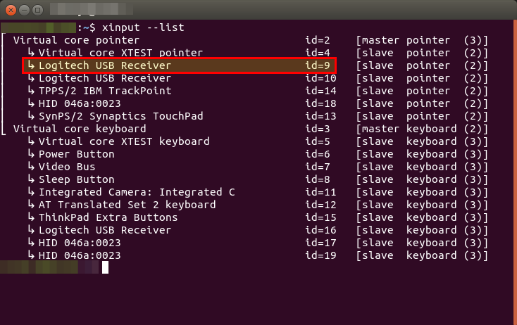
Task: Click the 'ThinkPad Extra Buttons' entry
Action: [108, 217]
